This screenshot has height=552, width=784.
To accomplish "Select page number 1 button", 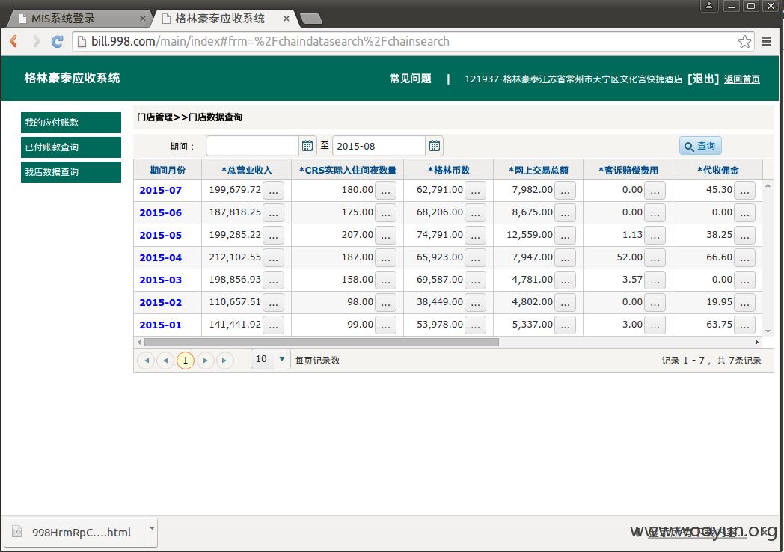I will [186, 361].
